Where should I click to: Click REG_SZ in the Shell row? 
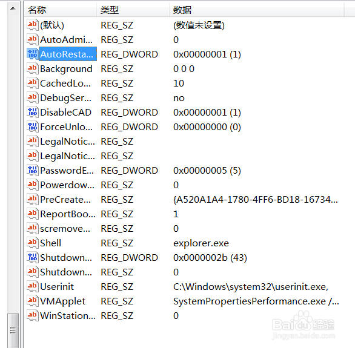coord(117,243)
